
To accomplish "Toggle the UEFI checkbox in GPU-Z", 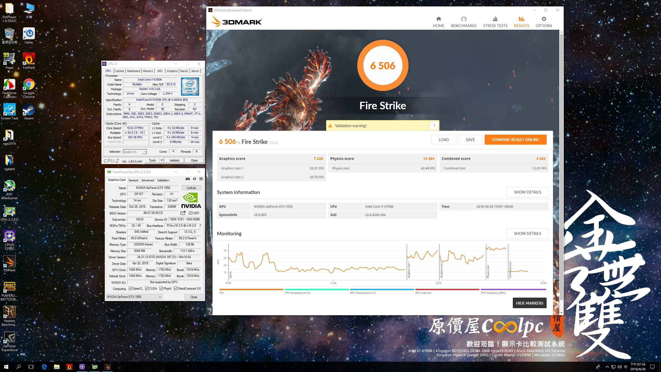I will pyautogui.click(x=191, y=213).
